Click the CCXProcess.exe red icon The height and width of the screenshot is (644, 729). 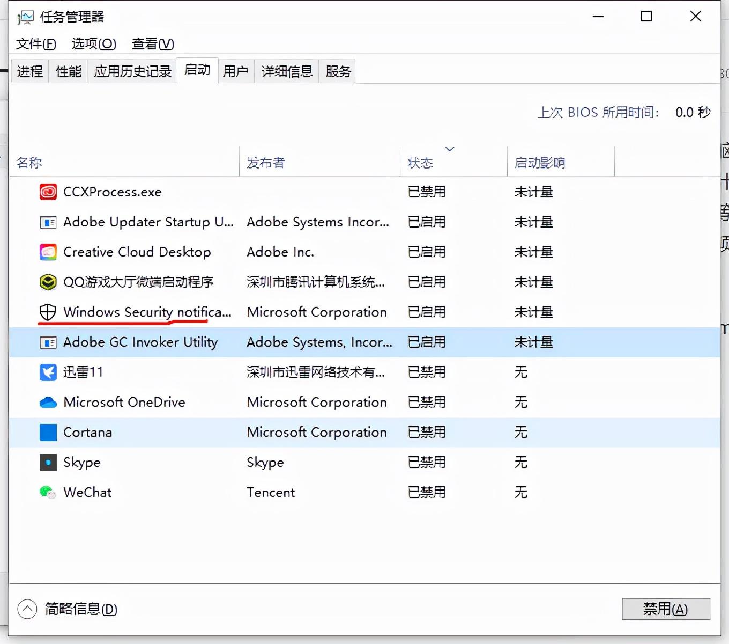click(x=48, y=192)
